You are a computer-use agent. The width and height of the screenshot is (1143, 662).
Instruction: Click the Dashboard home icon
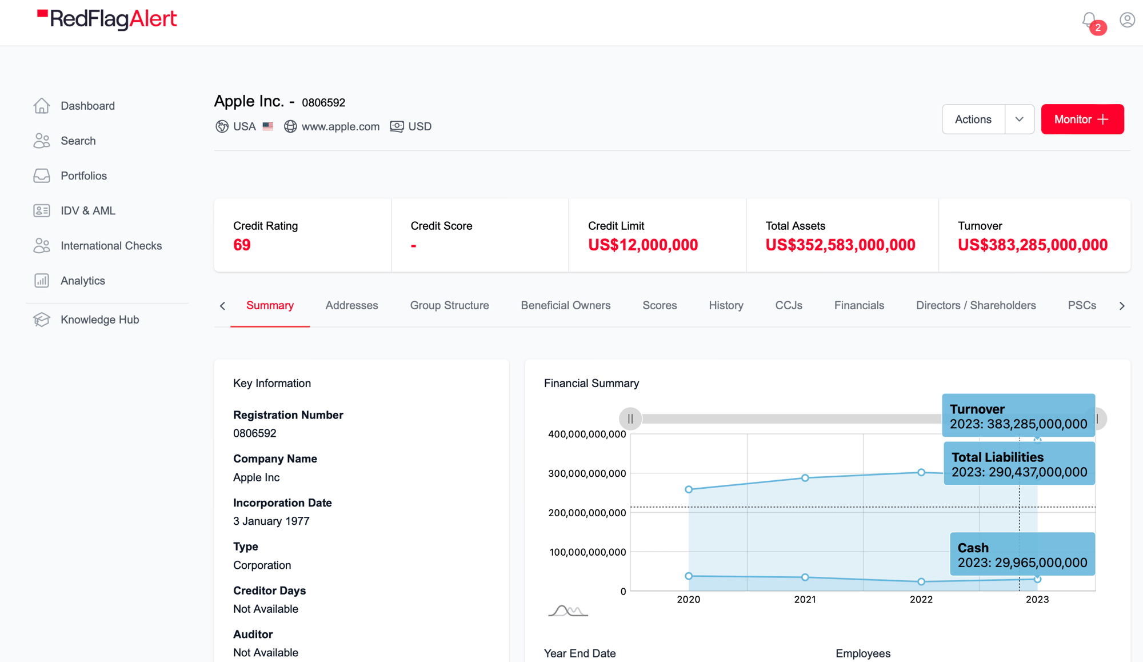pyautogui.click(x=42, y=106)
